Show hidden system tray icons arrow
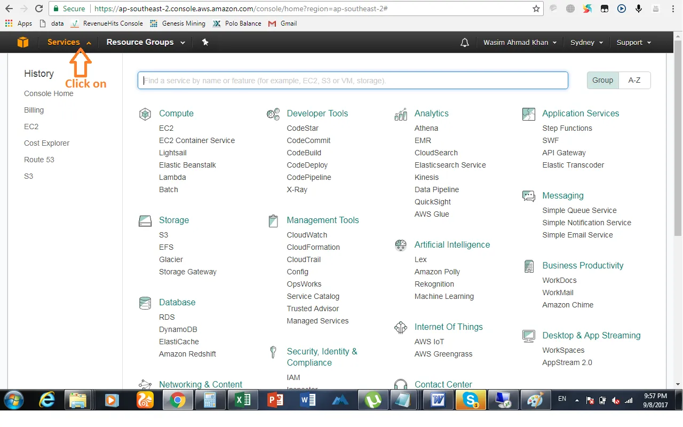 577,400
